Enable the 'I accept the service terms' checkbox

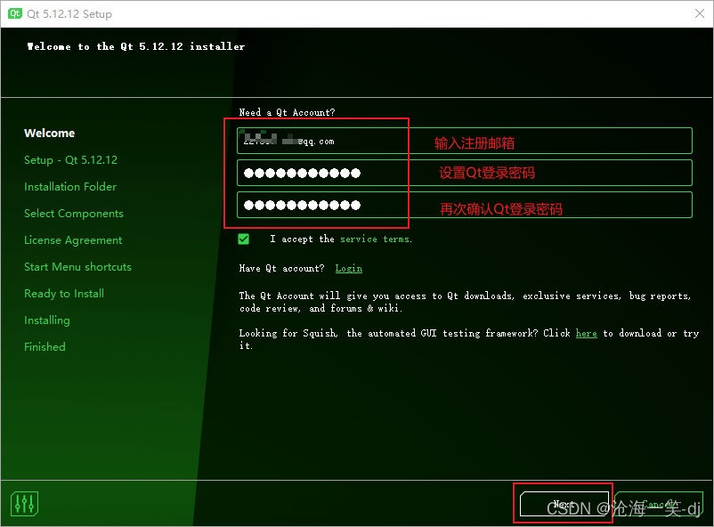tap(243, 239)
